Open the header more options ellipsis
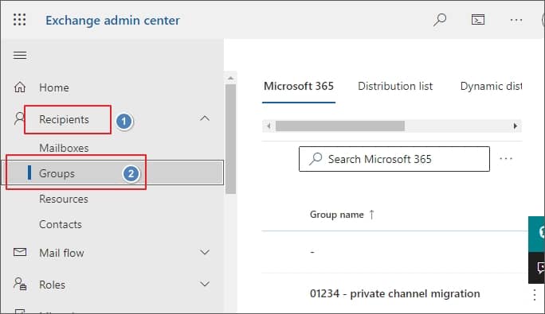Screen dimensions: 545x314 pos(516,20)
